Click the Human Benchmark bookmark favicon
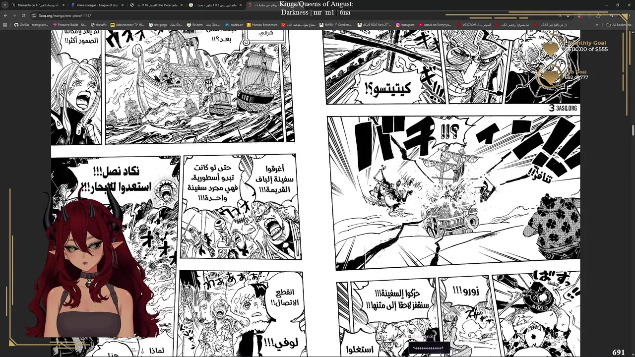Image resolution: width=635 pixels, height=357 pixels. tap(249, 25)
